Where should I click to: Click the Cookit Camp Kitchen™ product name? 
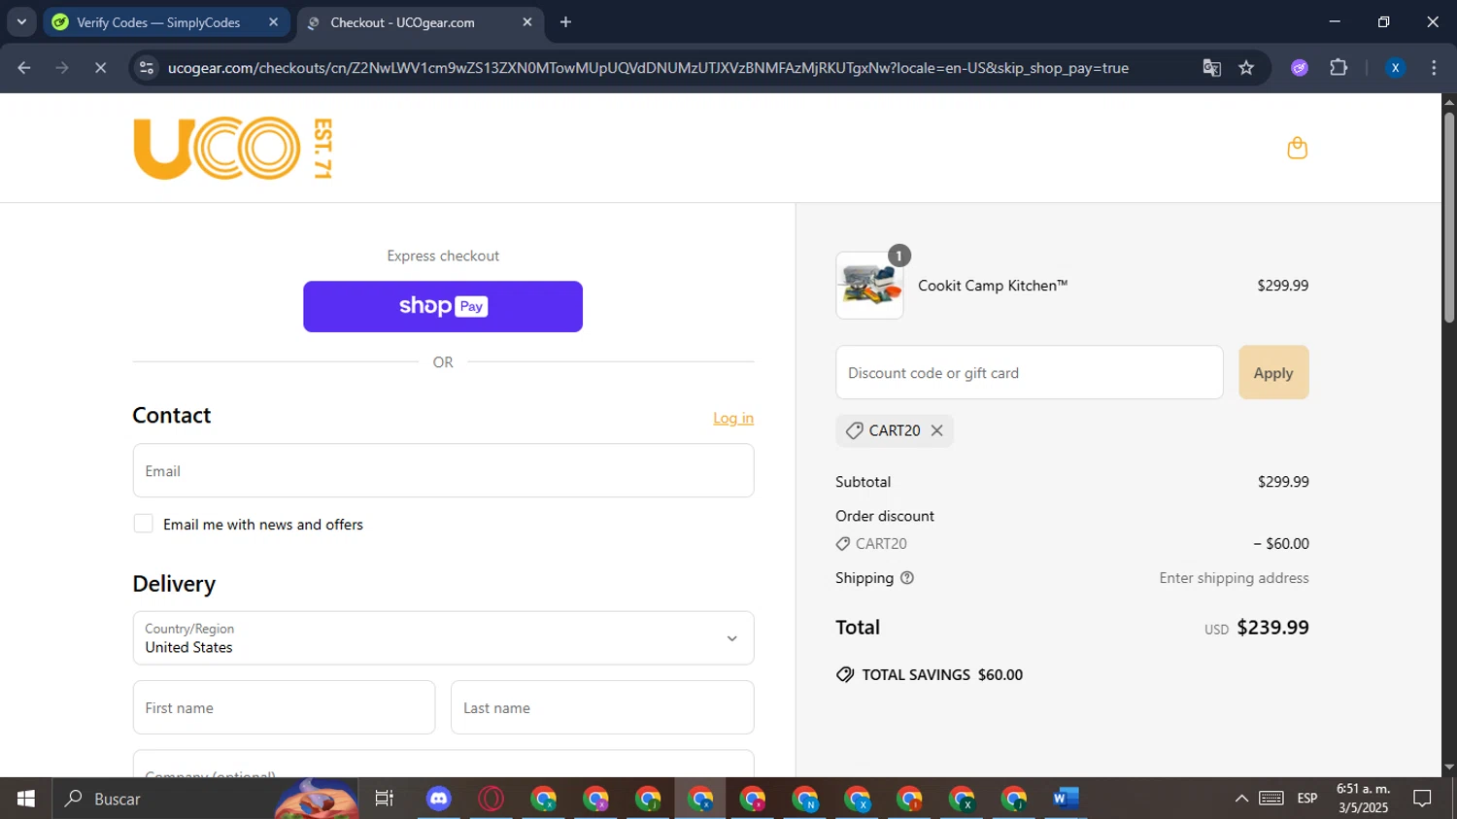[993, 286]
